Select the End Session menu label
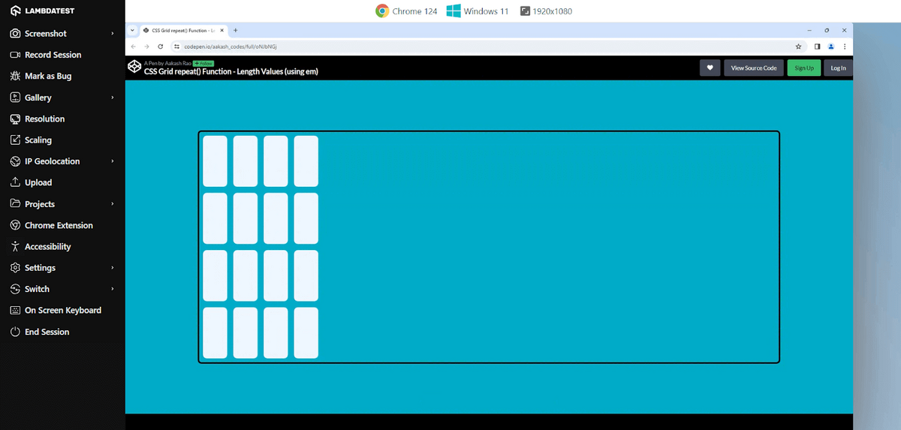 47,332
